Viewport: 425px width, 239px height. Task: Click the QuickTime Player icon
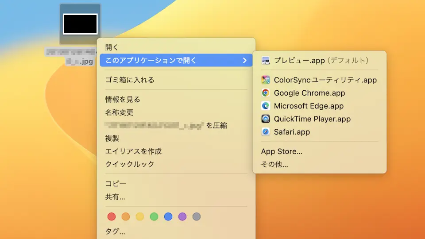click(266, 119)
